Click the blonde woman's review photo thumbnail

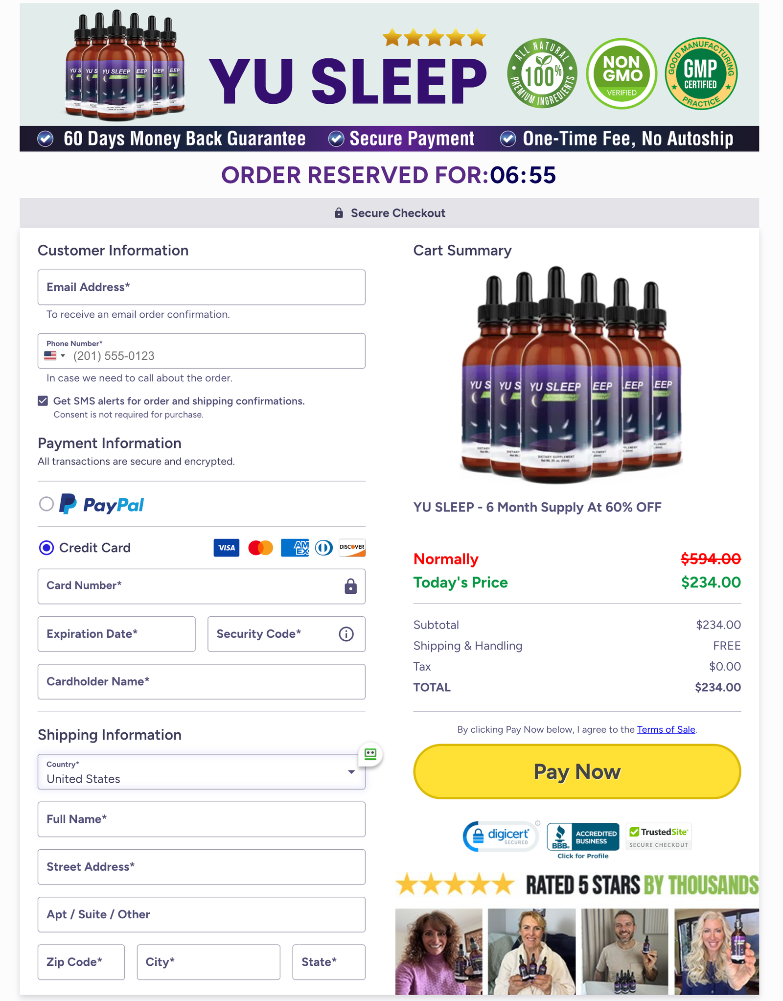click(716, 952)
